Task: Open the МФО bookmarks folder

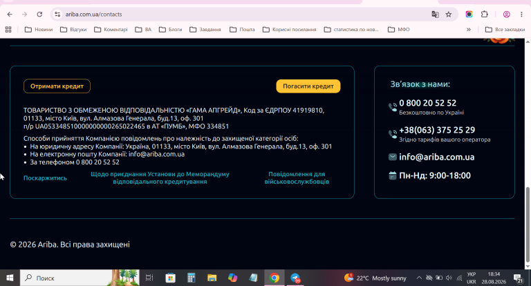Action: 398,30
